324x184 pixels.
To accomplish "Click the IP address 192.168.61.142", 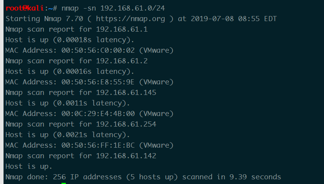I will [126, 155].
